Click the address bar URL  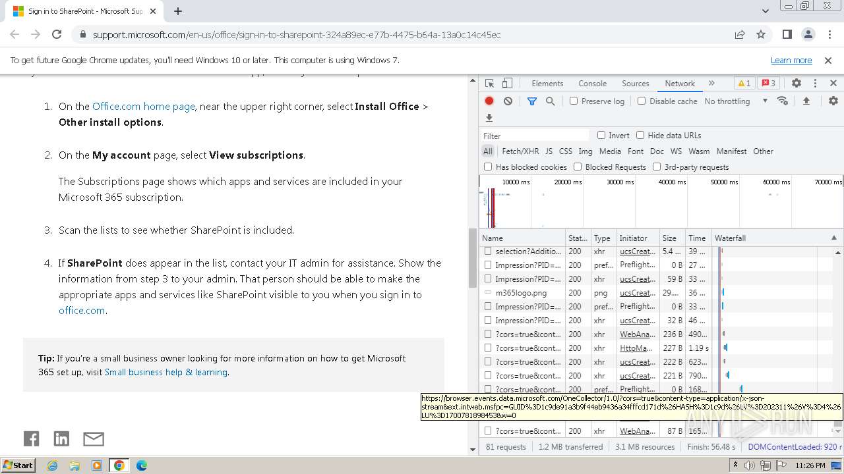297,34
